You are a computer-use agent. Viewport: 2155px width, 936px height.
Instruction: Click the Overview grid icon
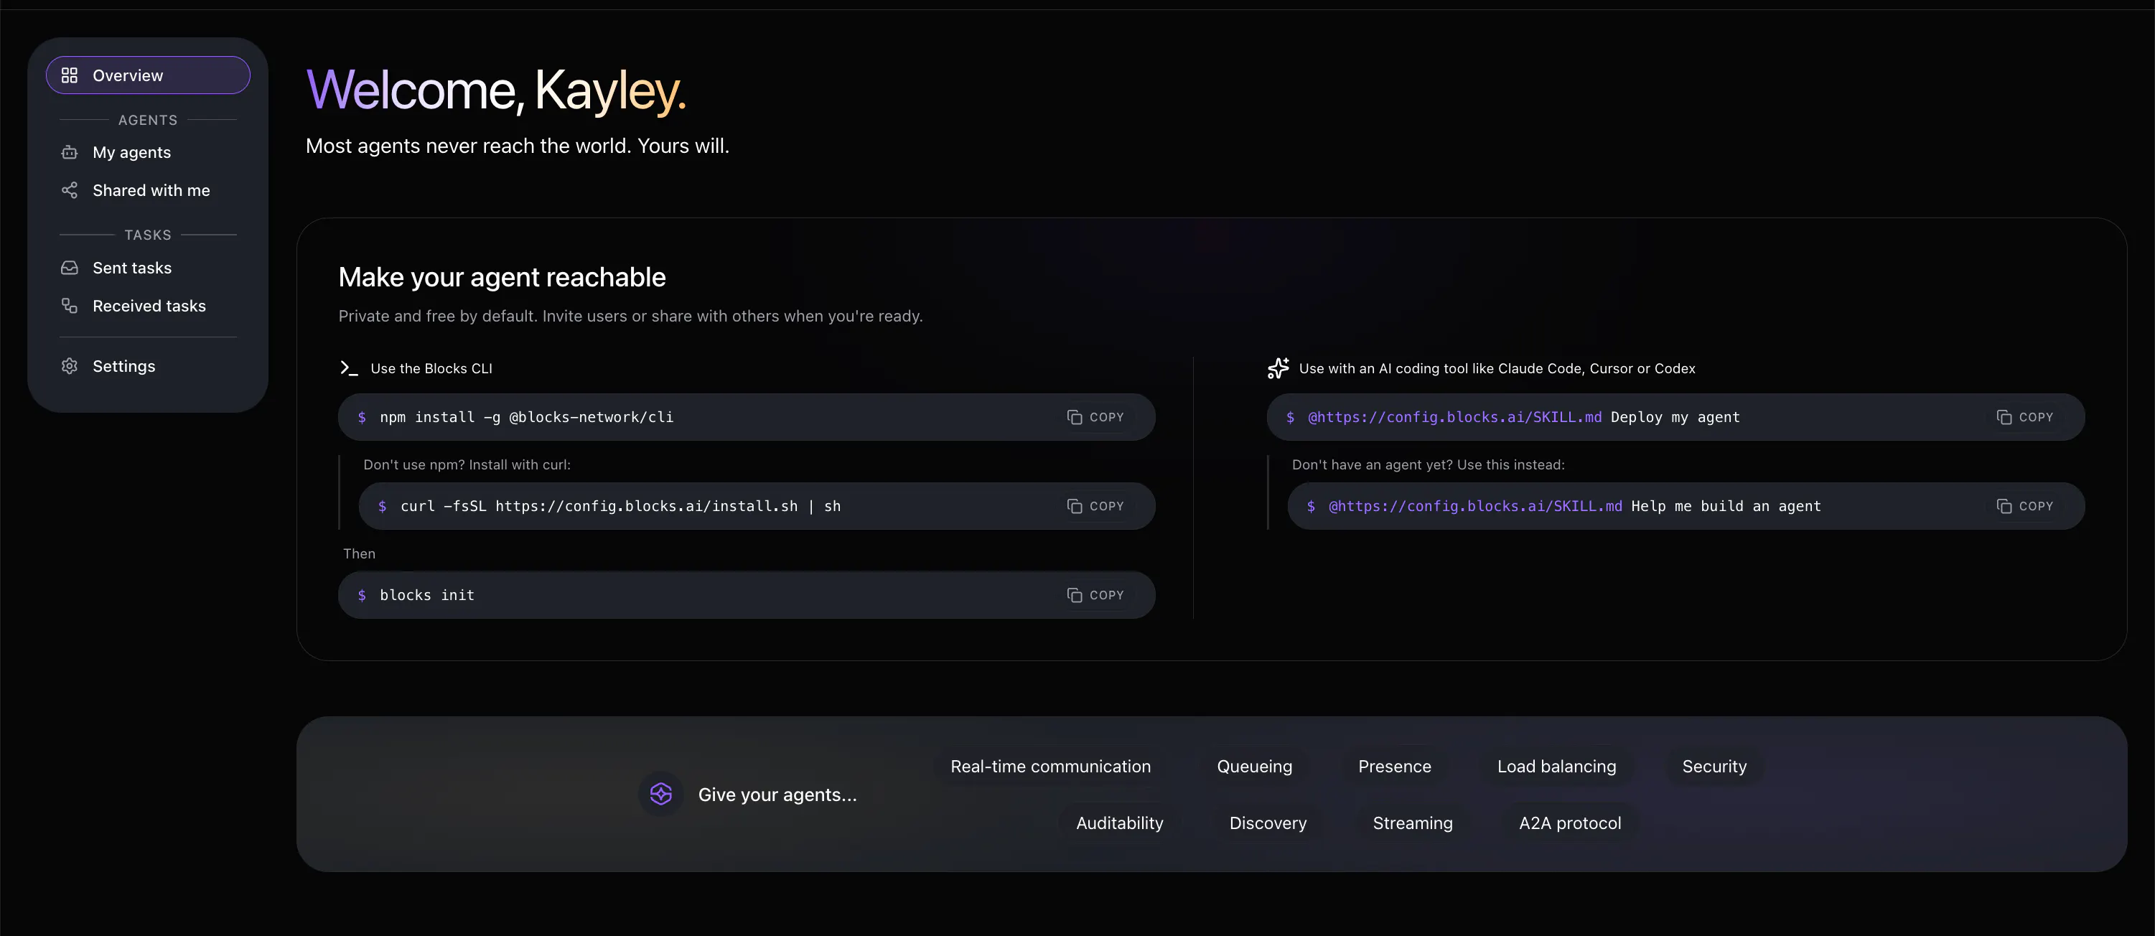70,75
